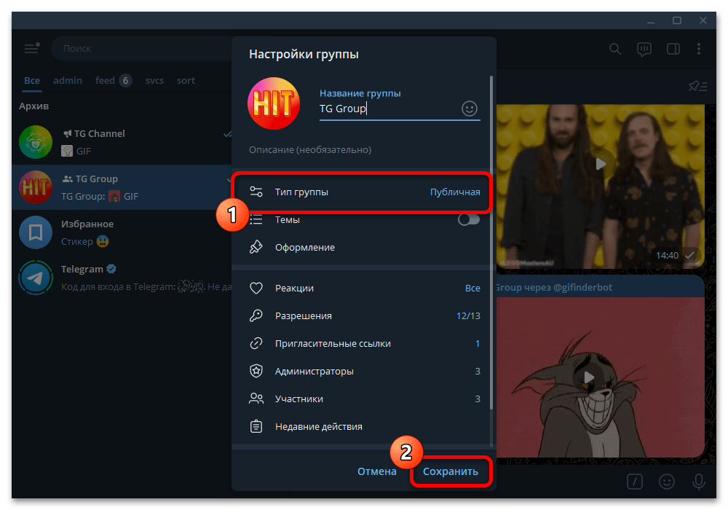Open emoji picker in group name field
The image size is (728, 510).
(x=469, y=109)
